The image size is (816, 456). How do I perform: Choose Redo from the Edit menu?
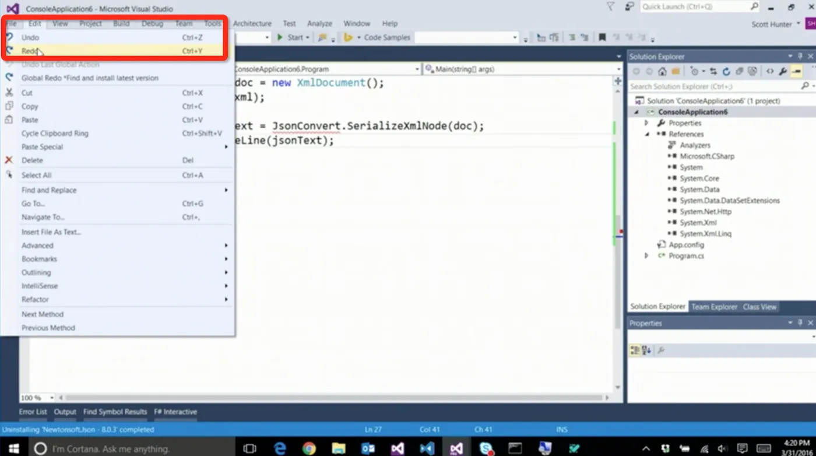click(117, 51)
